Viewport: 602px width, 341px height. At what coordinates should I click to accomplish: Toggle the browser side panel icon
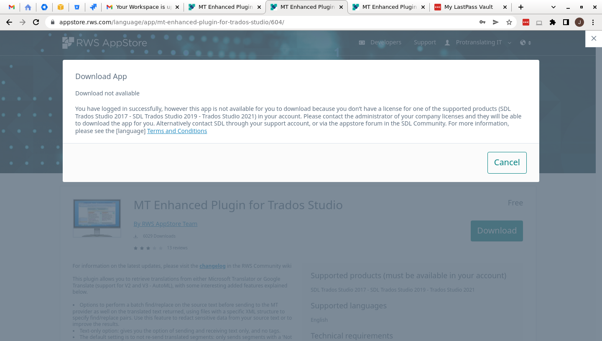[x=566, y=22]
